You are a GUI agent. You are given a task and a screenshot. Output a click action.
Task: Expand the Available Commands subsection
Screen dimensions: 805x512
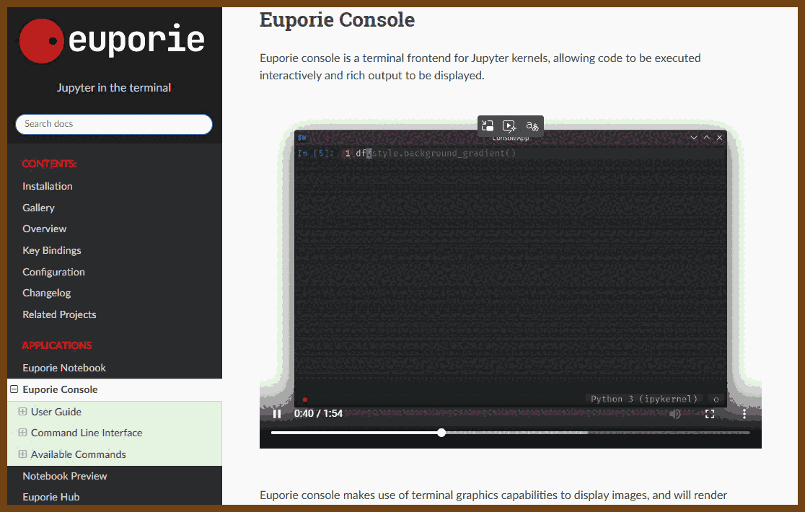22,454
